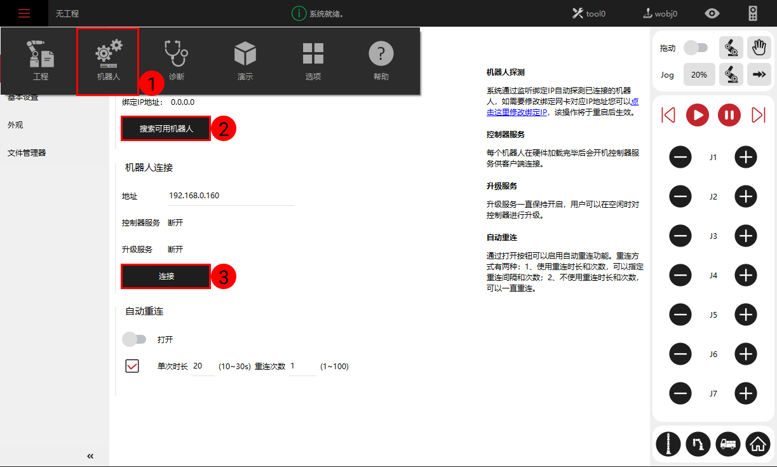Select 外观 in the left sidebar

point(15,125)
